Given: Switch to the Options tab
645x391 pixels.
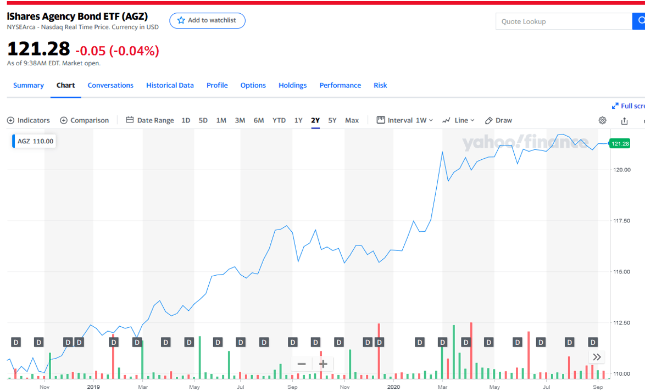Looking at the screenshot, I should point(253,85).
